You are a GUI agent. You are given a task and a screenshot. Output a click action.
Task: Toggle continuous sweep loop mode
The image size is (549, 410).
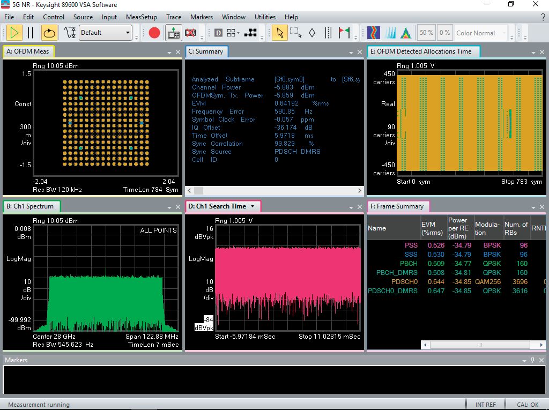click(x=49, y=33)
